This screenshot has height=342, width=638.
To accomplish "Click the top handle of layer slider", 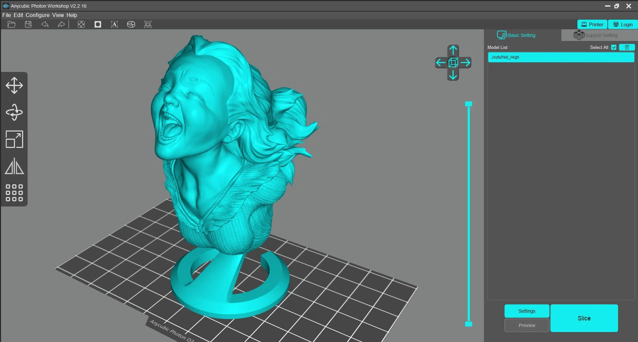I will [x=469, y=104].
